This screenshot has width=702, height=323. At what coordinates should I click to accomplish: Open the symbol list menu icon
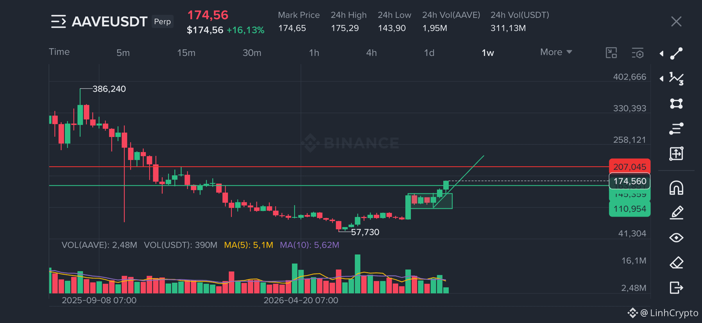pos(59,21)
